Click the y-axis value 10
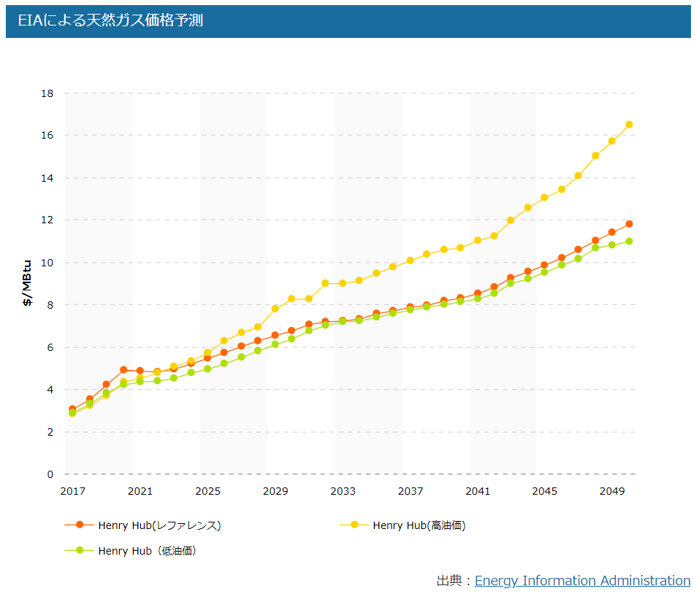 click(47, 263)
